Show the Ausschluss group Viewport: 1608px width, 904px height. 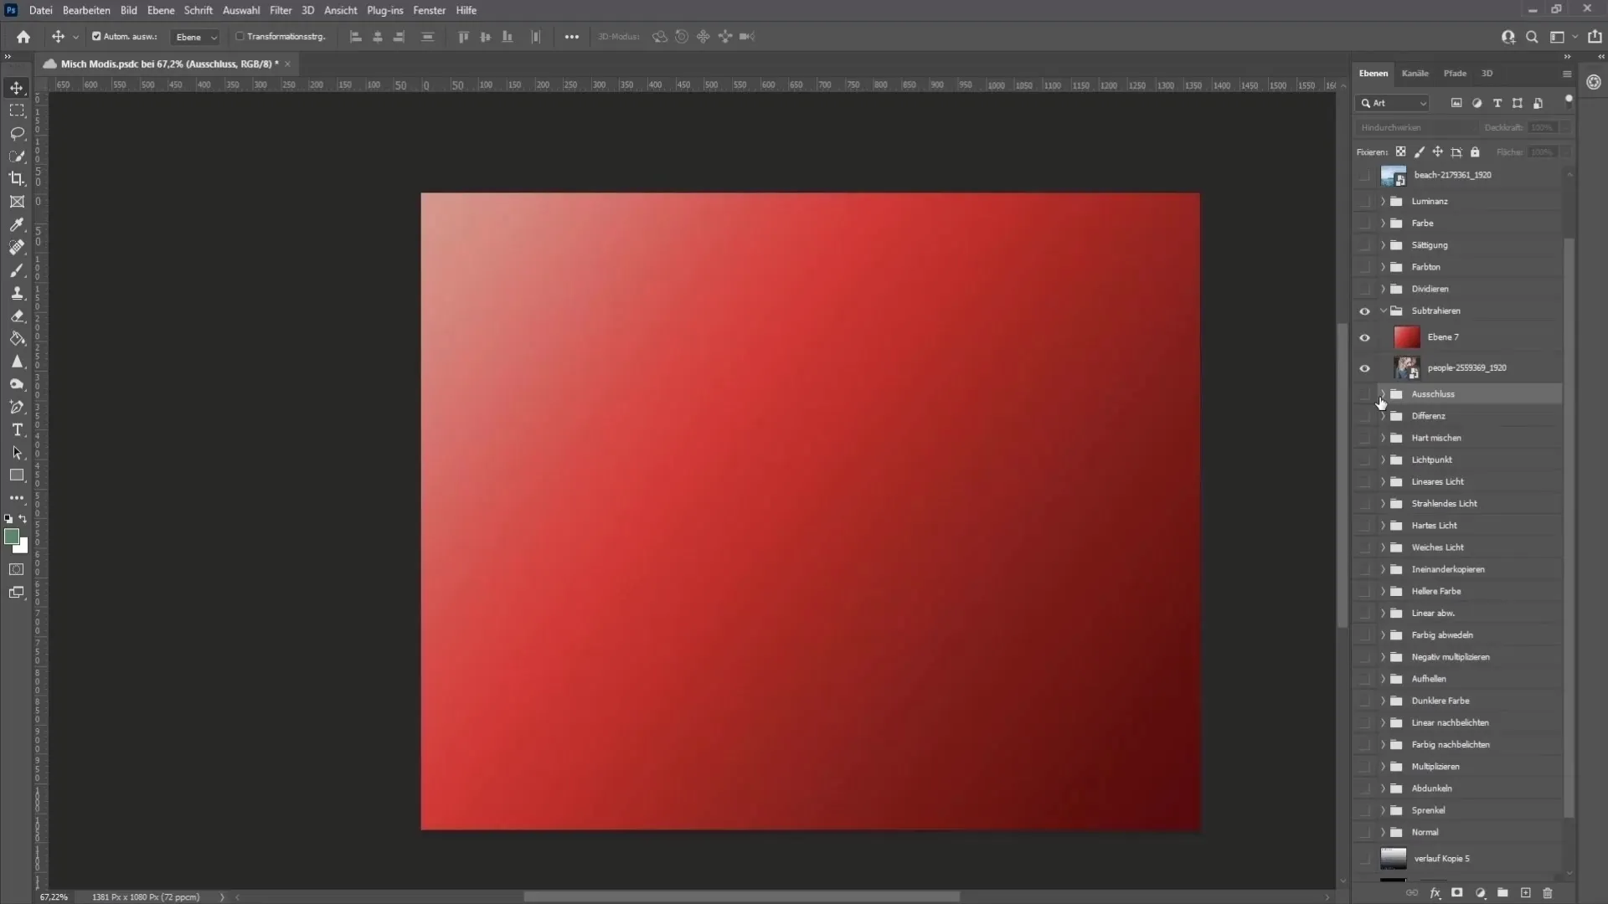1364,394
